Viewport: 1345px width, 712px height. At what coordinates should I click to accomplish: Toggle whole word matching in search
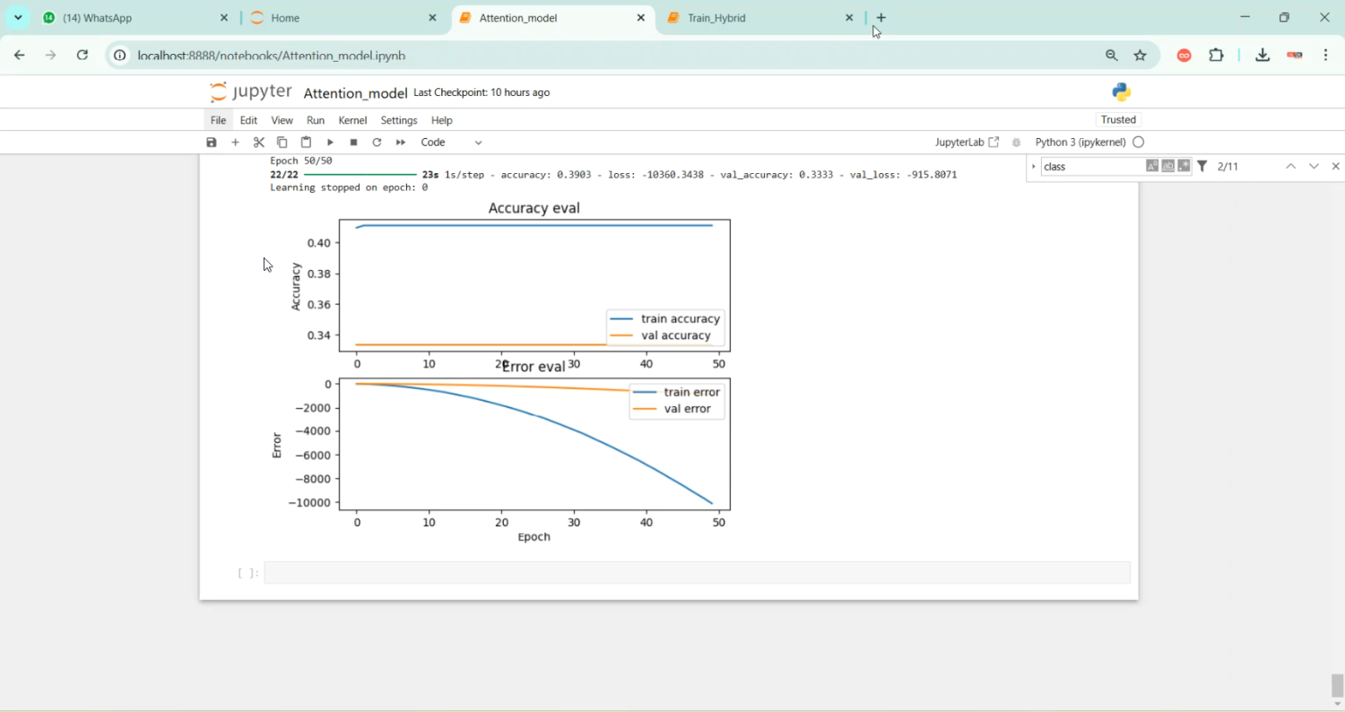pyautogui.click(x=1167, y=166)
